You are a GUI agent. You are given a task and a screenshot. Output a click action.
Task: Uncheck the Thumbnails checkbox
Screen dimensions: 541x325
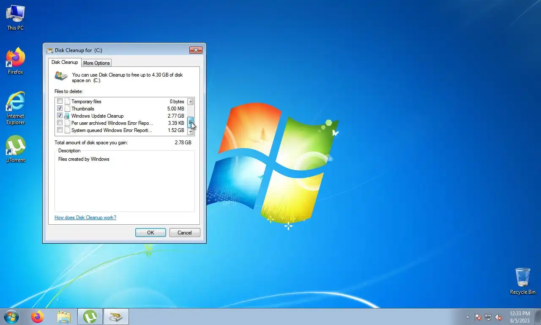pos(60,109)
